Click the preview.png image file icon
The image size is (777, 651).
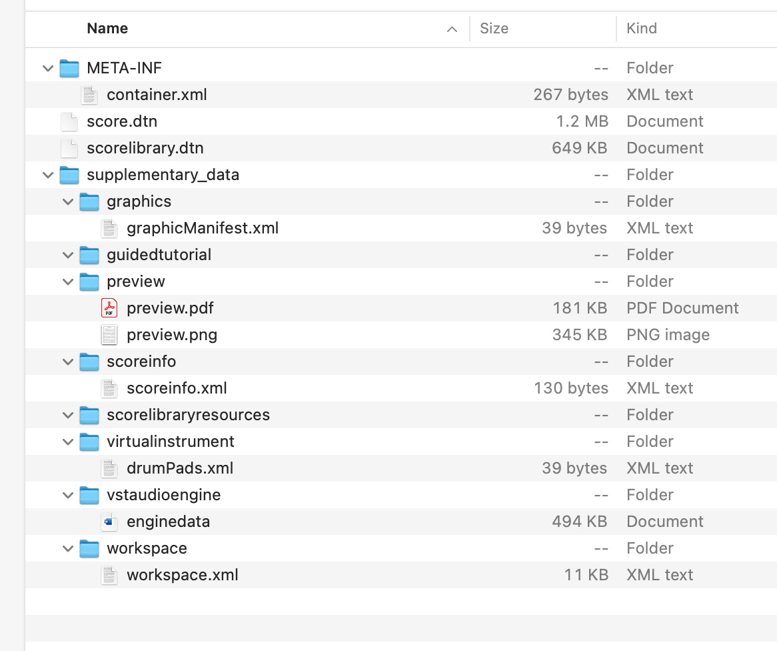coord(109,335)
